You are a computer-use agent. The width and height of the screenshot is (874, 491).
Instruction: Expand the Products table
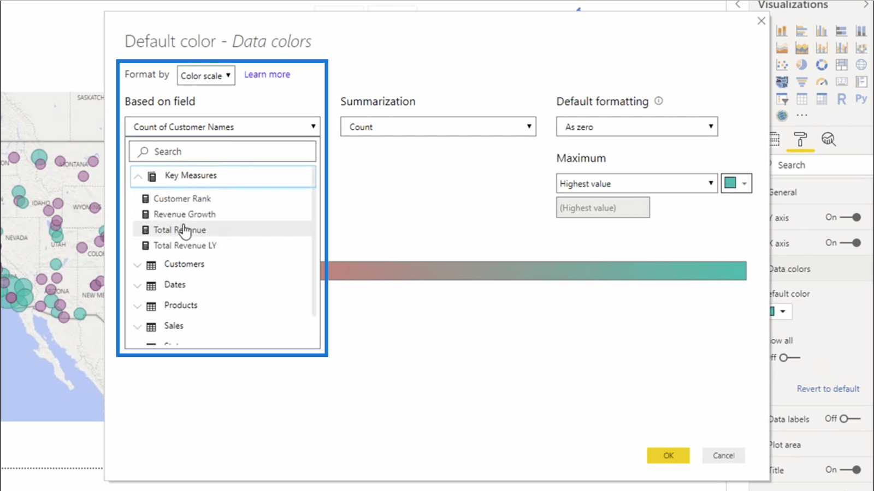coord(137,306)
